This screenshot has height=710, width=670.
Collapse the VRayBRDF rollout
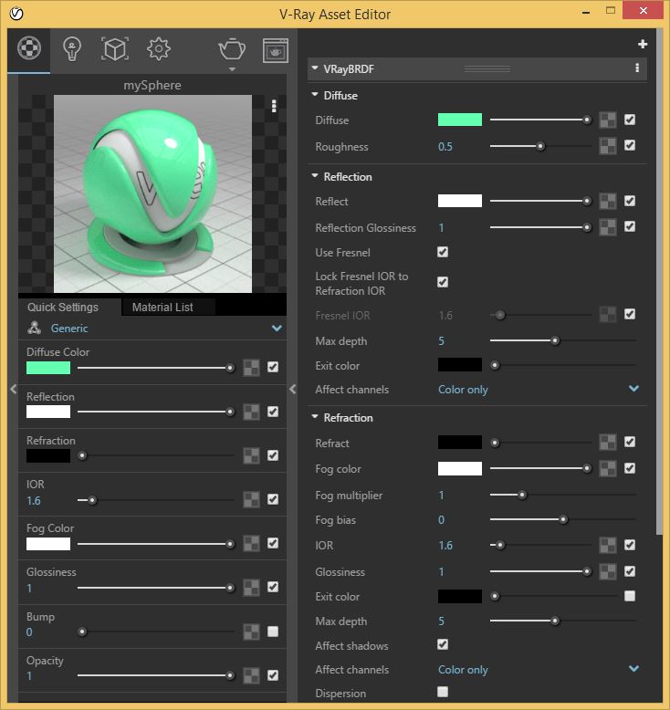pos(315,68)
